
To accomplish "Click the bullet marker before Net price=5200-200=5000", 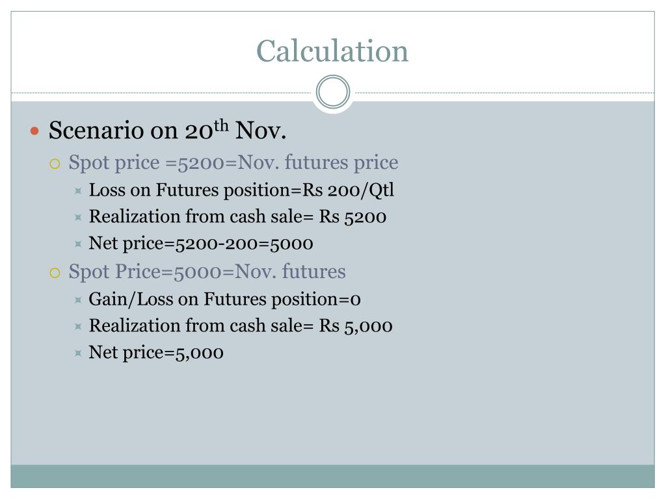I will (x=78, y=244).
